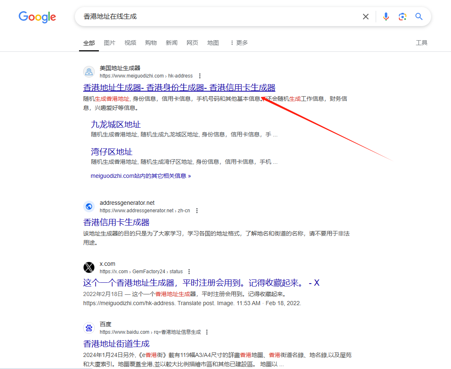Open the X post about 香港地址生成器
This screenshot has width=451, height=369.
pos(202,283)
